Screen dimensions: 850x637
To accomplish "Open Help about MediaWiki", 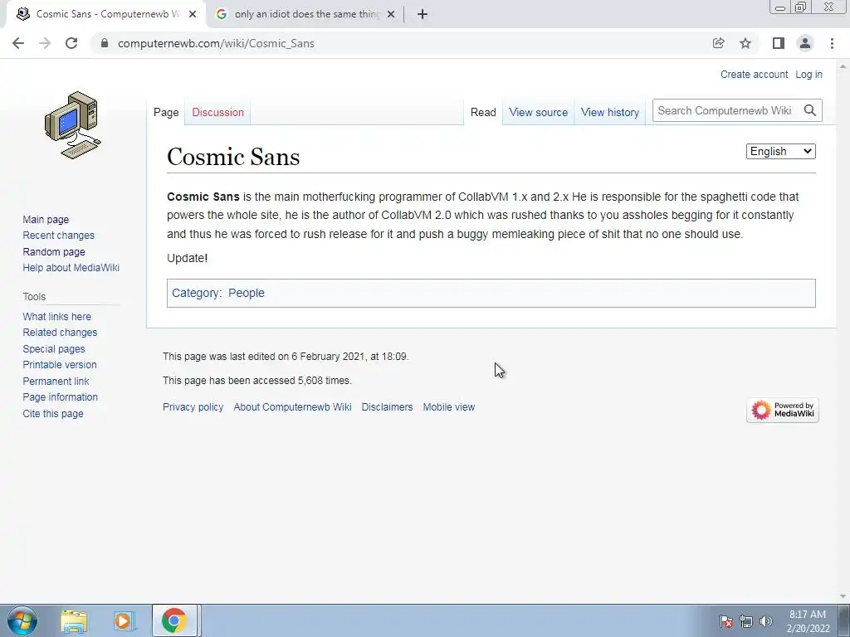I will [71, 268].
